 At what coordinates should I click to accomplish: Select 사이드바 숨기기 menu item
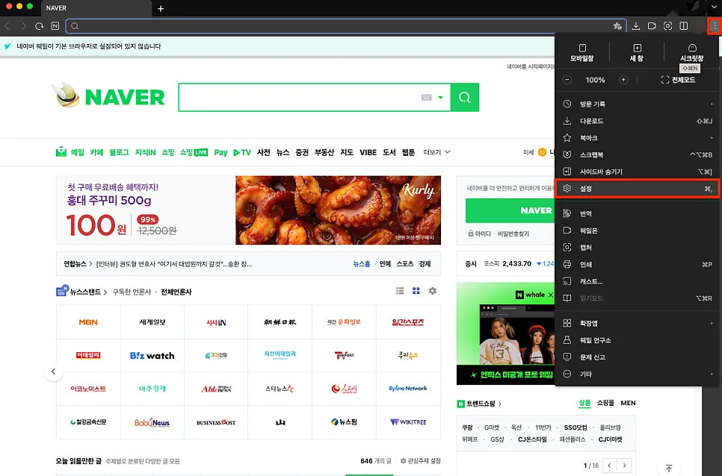coord(638,172)
